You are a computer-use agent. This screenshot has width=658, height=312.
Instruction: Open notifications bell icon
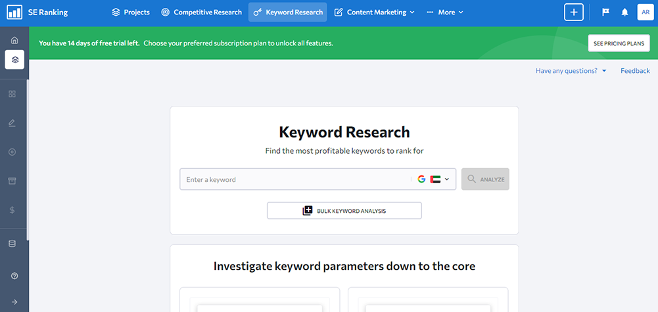pos(625,12)
